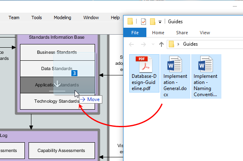The width and height of the screenshot is (243, 161).
Task: Expand the address bar chevron before Guides
Action: [x=178, y=44]
